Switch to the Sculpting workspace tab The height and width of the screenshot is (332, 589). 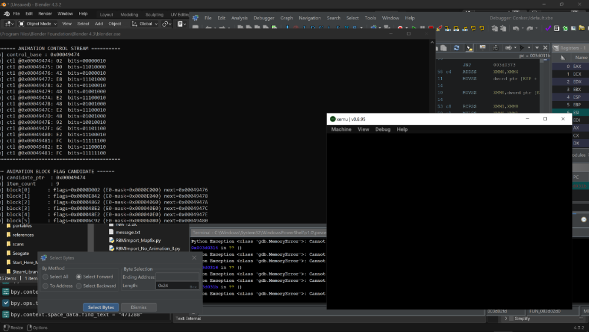tap(154, 15)
